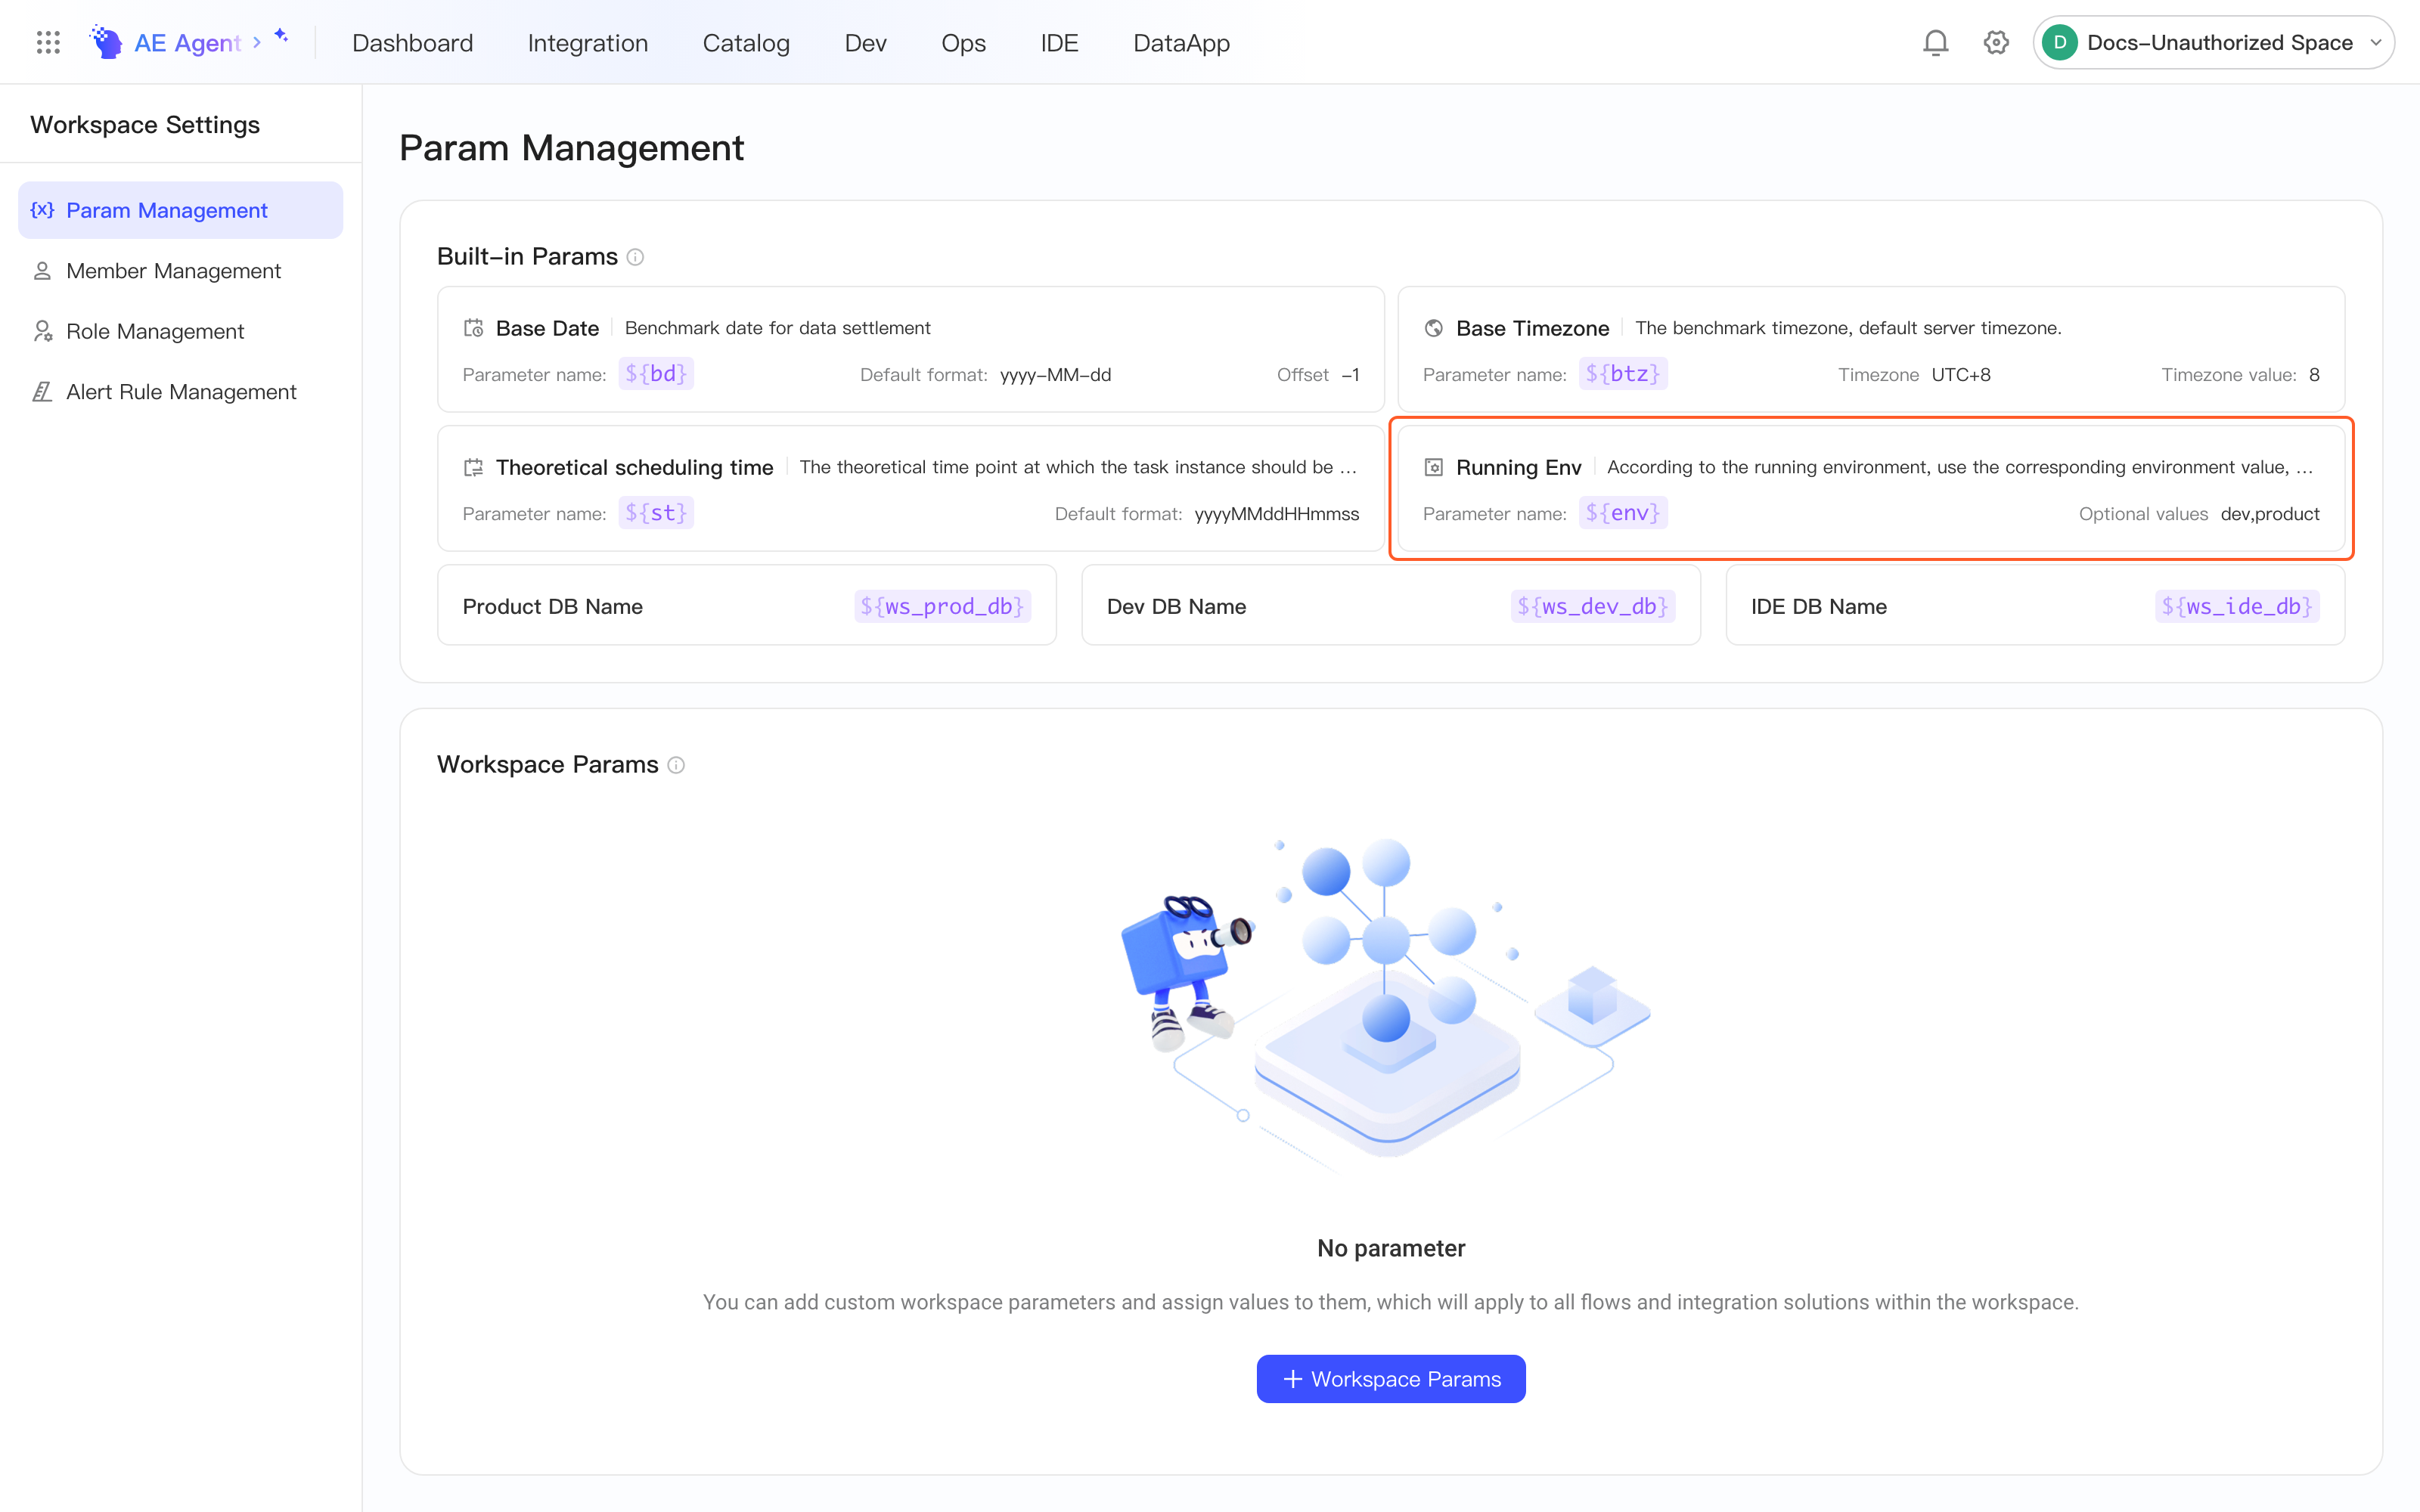This screenshot has height=1512, width=2420.
Task: Open the Ops tab
Action: (x=963, y=43)
